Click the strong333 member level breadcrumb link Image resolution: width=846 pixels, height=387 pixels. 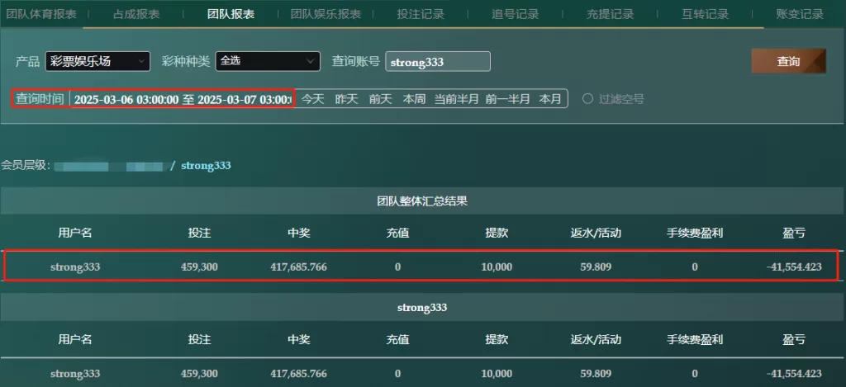pyautogui.click(x=206, y=166)
